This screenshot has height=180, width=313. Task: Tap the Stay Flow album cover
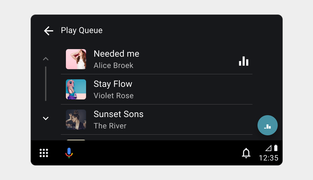(76, 89)
